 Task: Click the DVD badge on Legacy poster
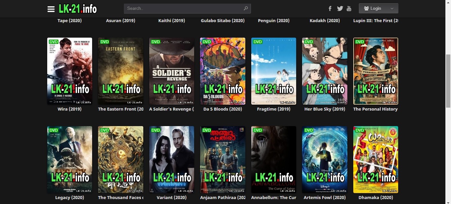pos(53,130)
